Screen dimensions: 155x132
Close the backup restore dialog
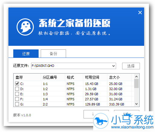[x=140, y=13]
